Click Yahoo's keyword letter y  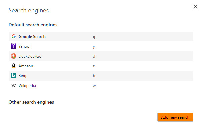(94, 47)
